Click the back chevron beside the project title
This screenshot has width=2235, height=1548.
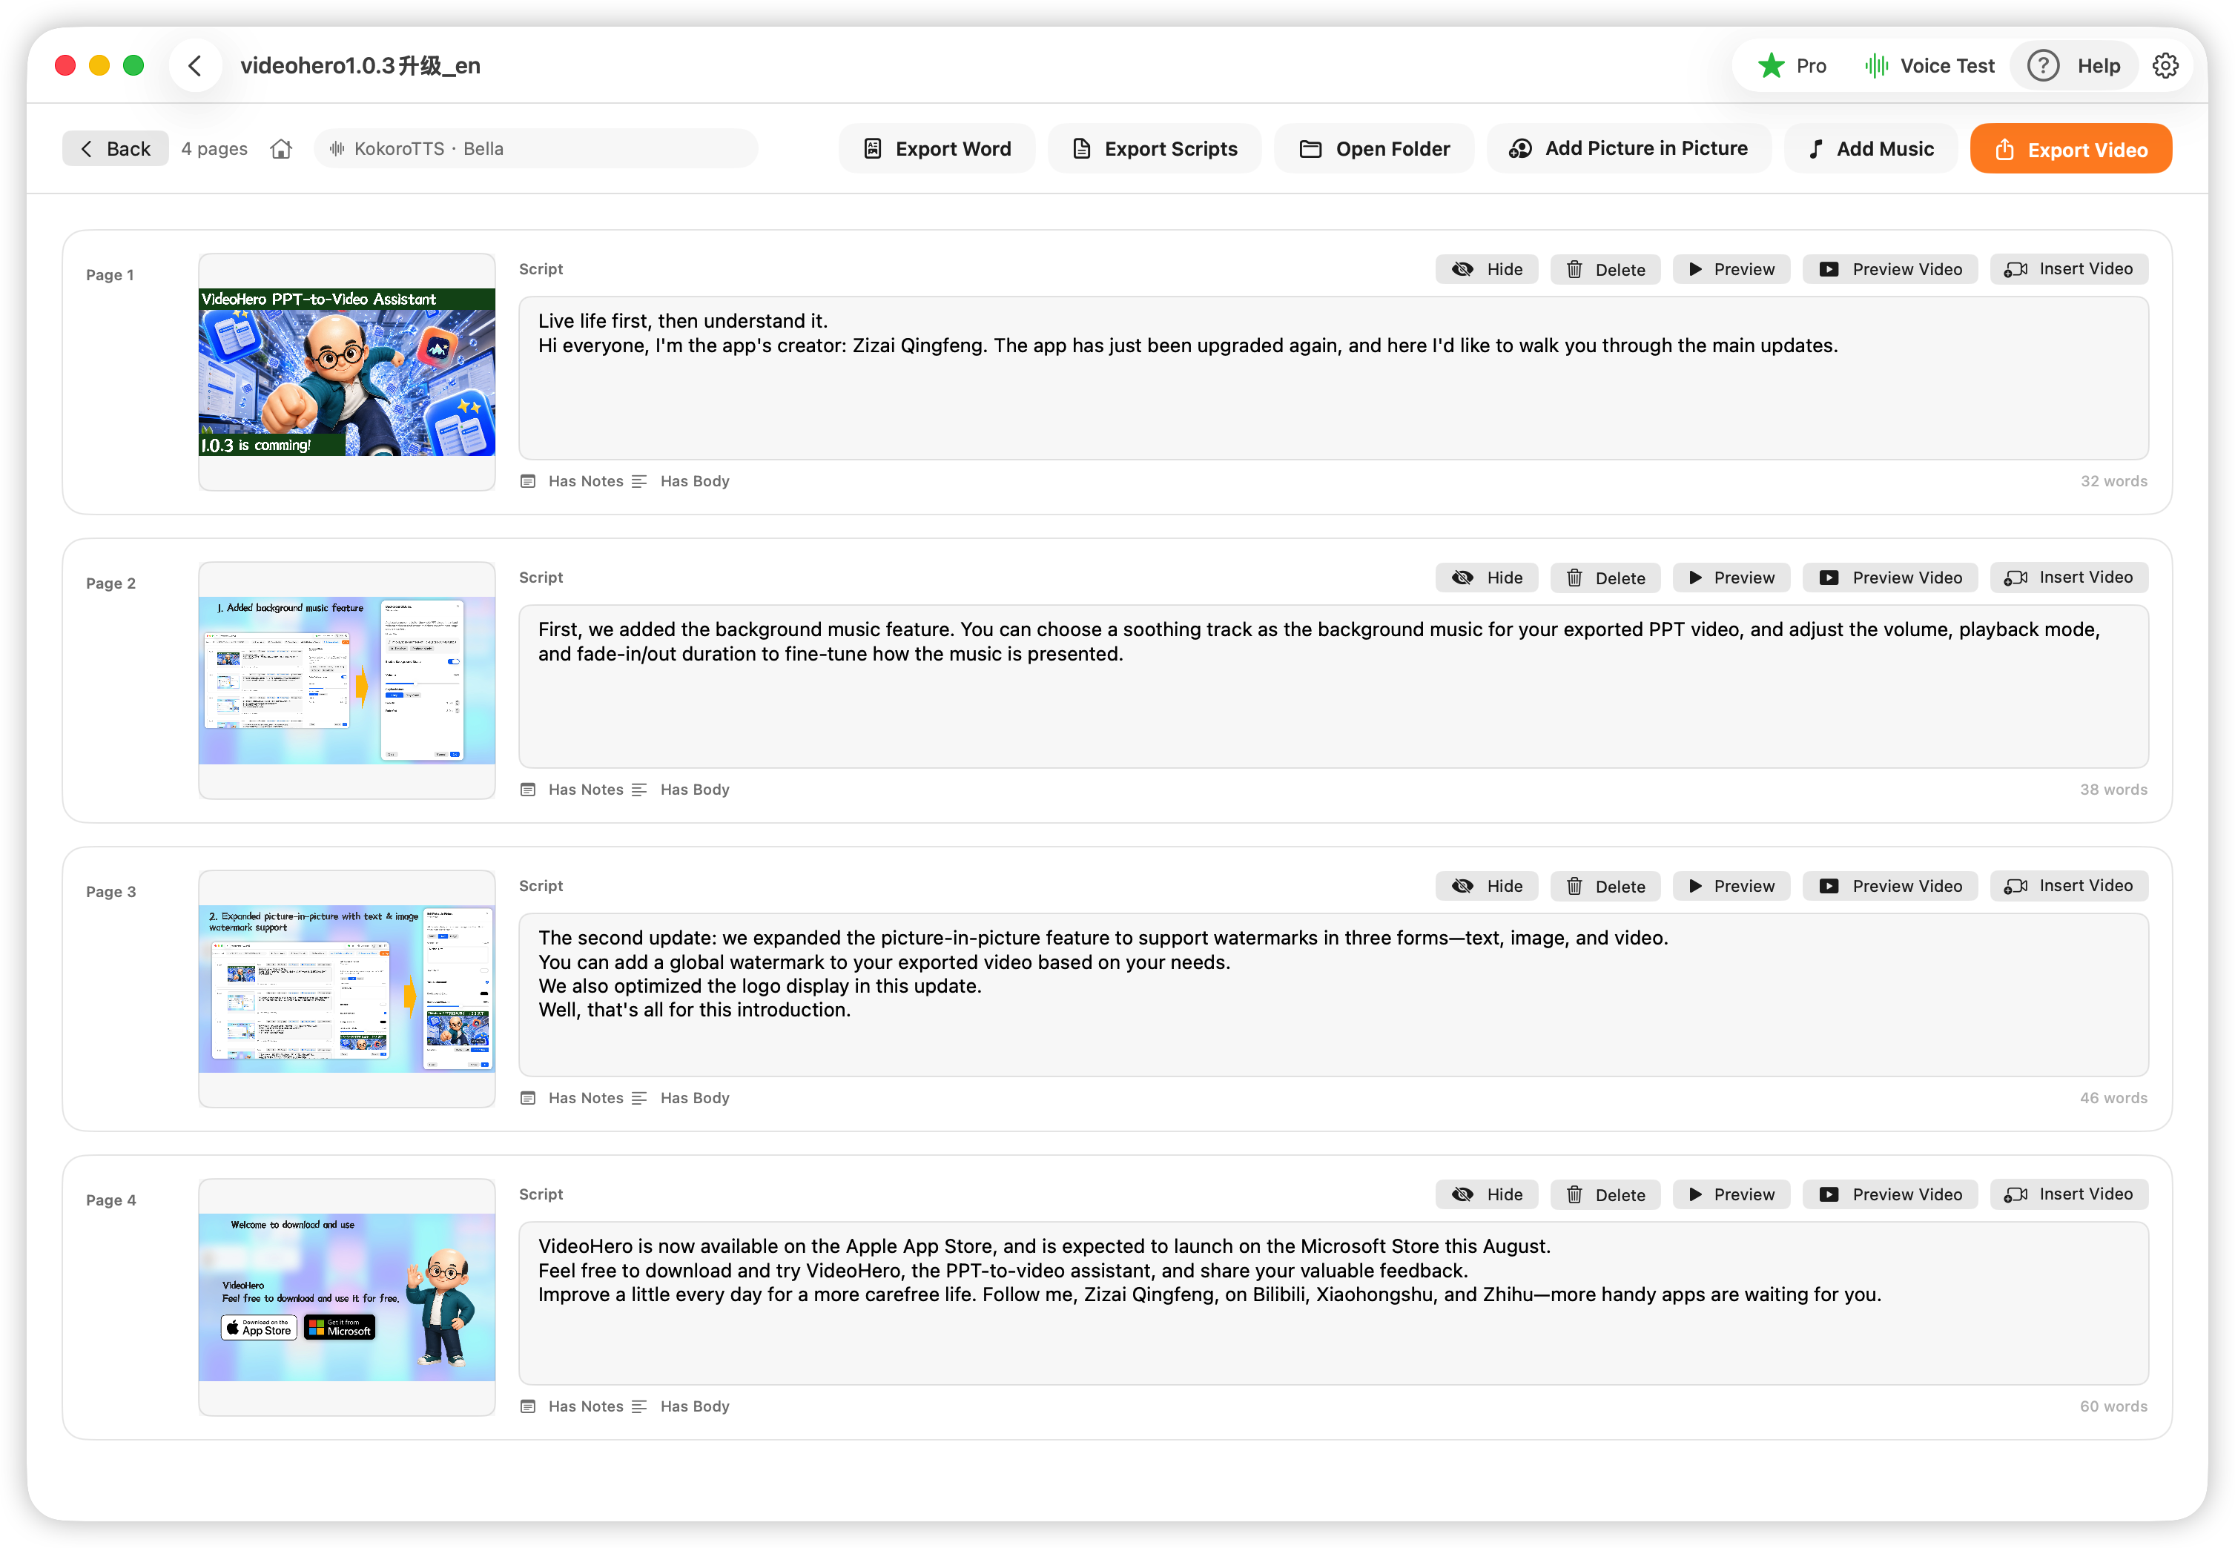195,66
